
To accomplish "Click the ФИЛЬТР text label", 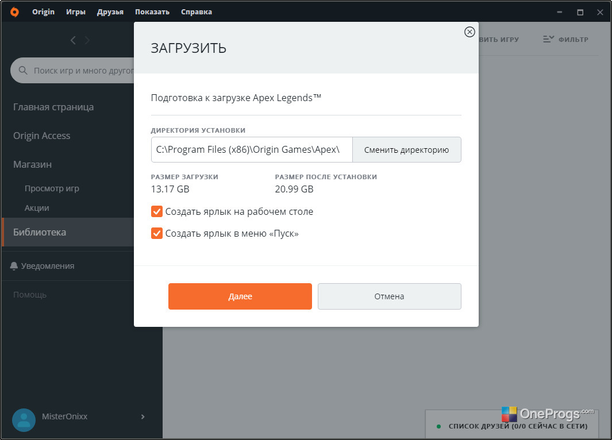I will 573,40.
